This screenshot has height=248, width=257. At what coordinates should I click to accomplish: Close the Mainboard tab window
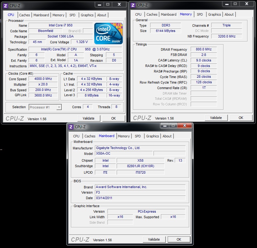click(x=185, y=126)
